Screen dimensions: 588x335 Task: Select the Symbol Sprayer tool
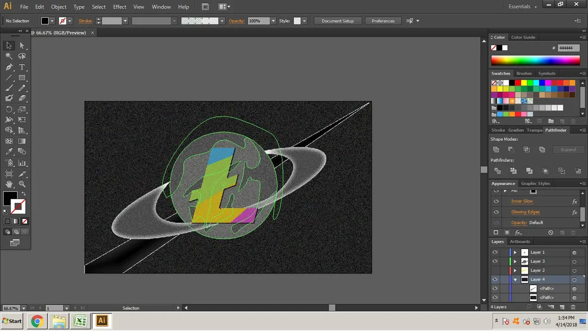coord(9,163)
